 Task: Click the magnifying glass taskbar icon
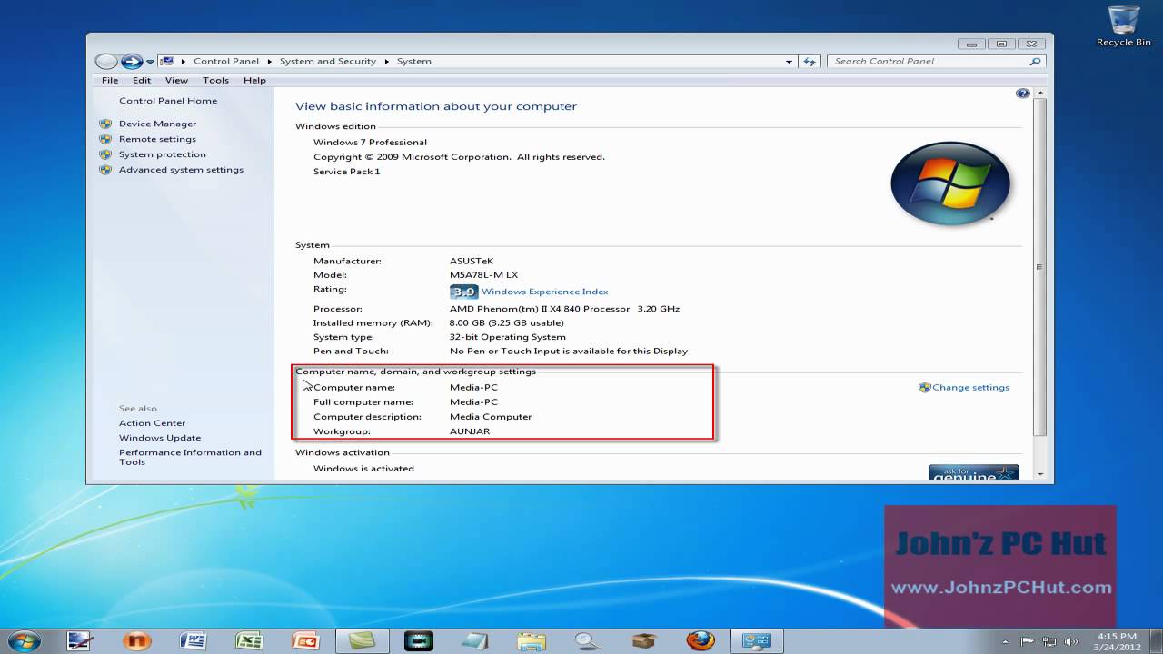(588, 640)
